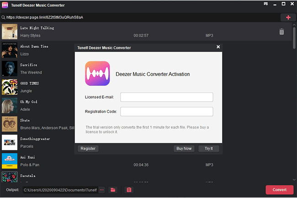Click the Bruno Mars, Anderson Paak artist text
The image size is (297, 198).
[x=48, y=128]
